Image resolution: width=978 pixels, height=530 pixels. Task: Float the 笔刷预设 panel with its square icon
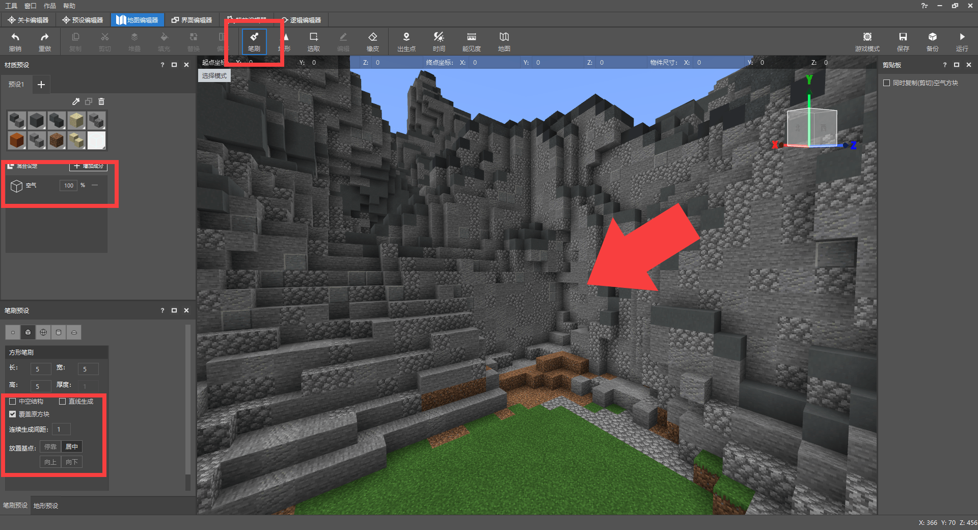point(174,310)
